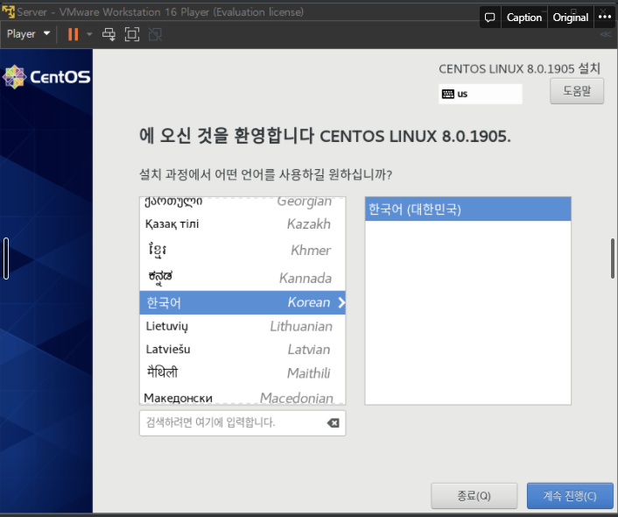Open the power options dropdown arrow
Screen dimensions: 618x517
(x=89, y=34)
